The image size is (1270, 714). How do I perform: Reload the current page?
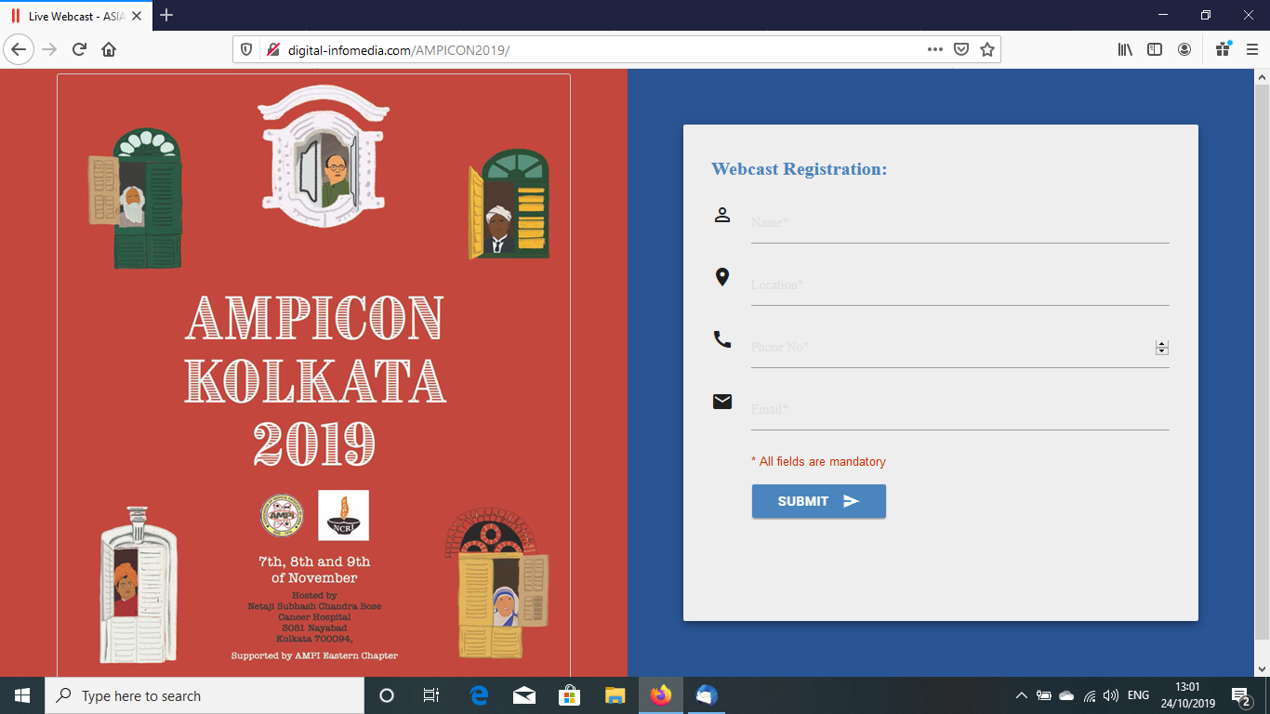78,49
